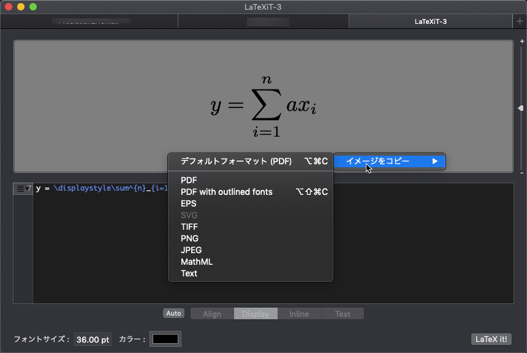Select Inline mode
The image size is (527, 353).
[x=299, y=314]
